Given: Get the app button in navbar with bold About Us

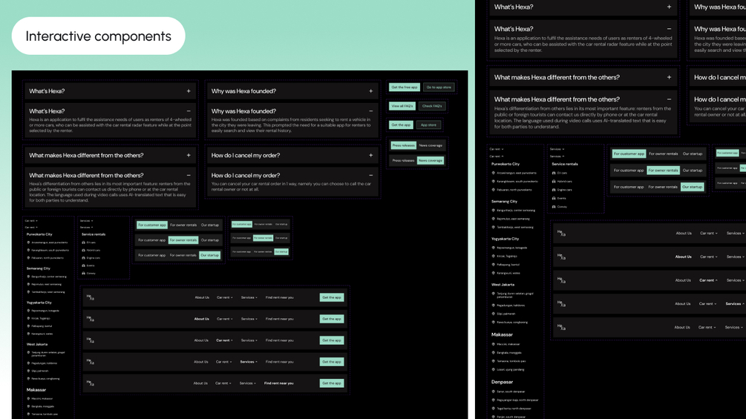Looking at the screenshot, I should pos(332,319).
